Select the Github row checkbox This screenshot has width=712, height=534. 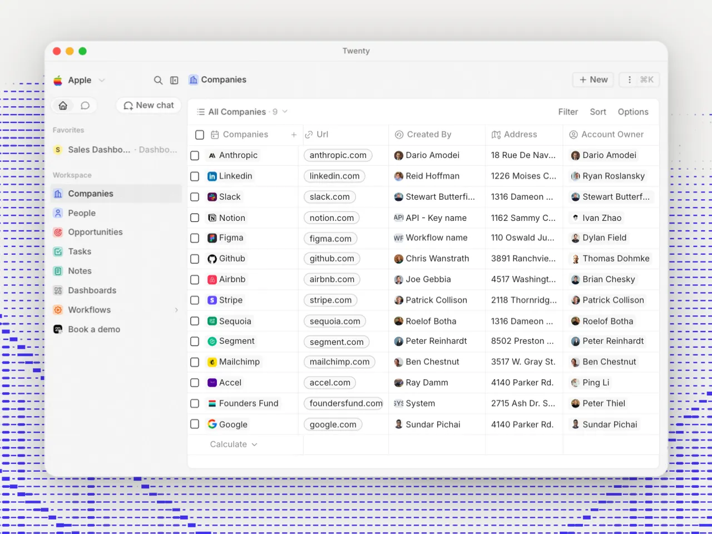195,259
